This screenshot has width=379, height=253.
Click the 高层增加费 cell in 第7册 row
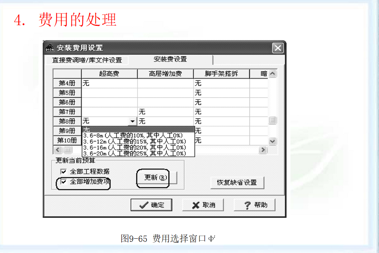click(166, 111)
